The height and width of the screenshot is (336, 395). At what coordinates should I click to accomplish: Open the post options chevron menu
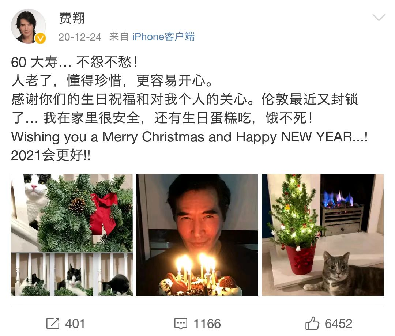click(x=379, y=18)
